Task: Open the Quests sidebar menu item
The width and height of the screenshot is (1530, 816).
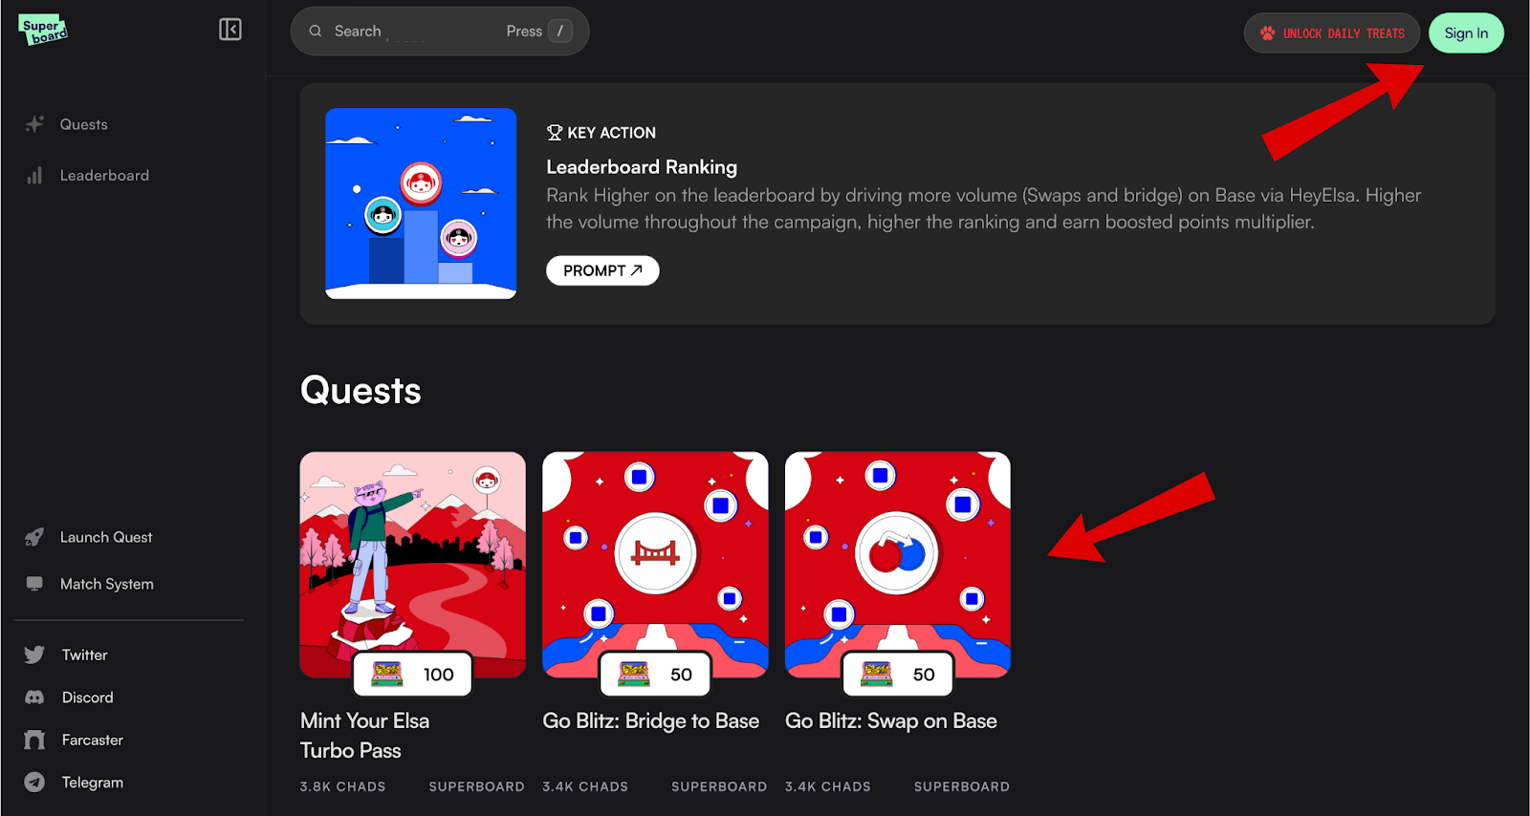Action: [x=84, y=124]
